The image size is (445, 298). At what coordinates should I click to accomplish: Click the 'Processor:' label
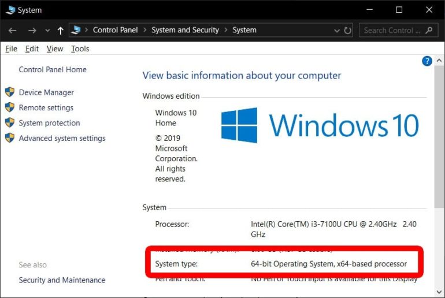pyautogui.click(x=172, y=224)
